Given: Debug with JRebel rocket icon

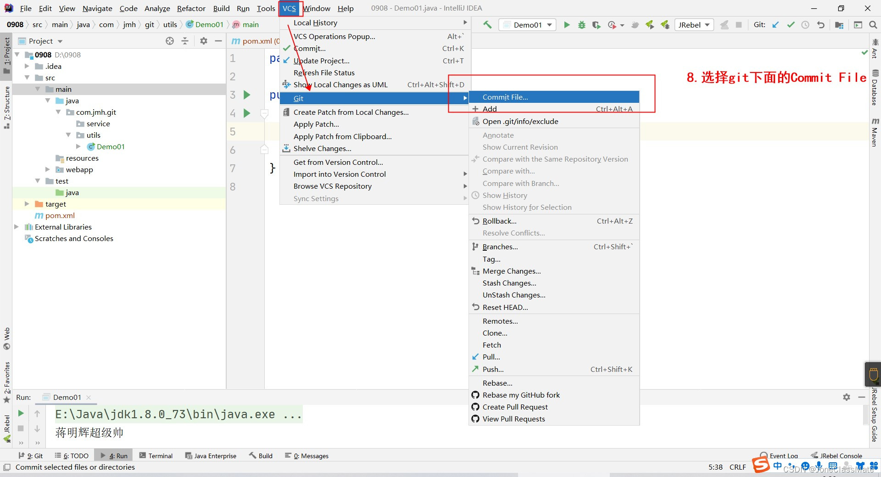Looking at the screenshot, I should point(665,25).
